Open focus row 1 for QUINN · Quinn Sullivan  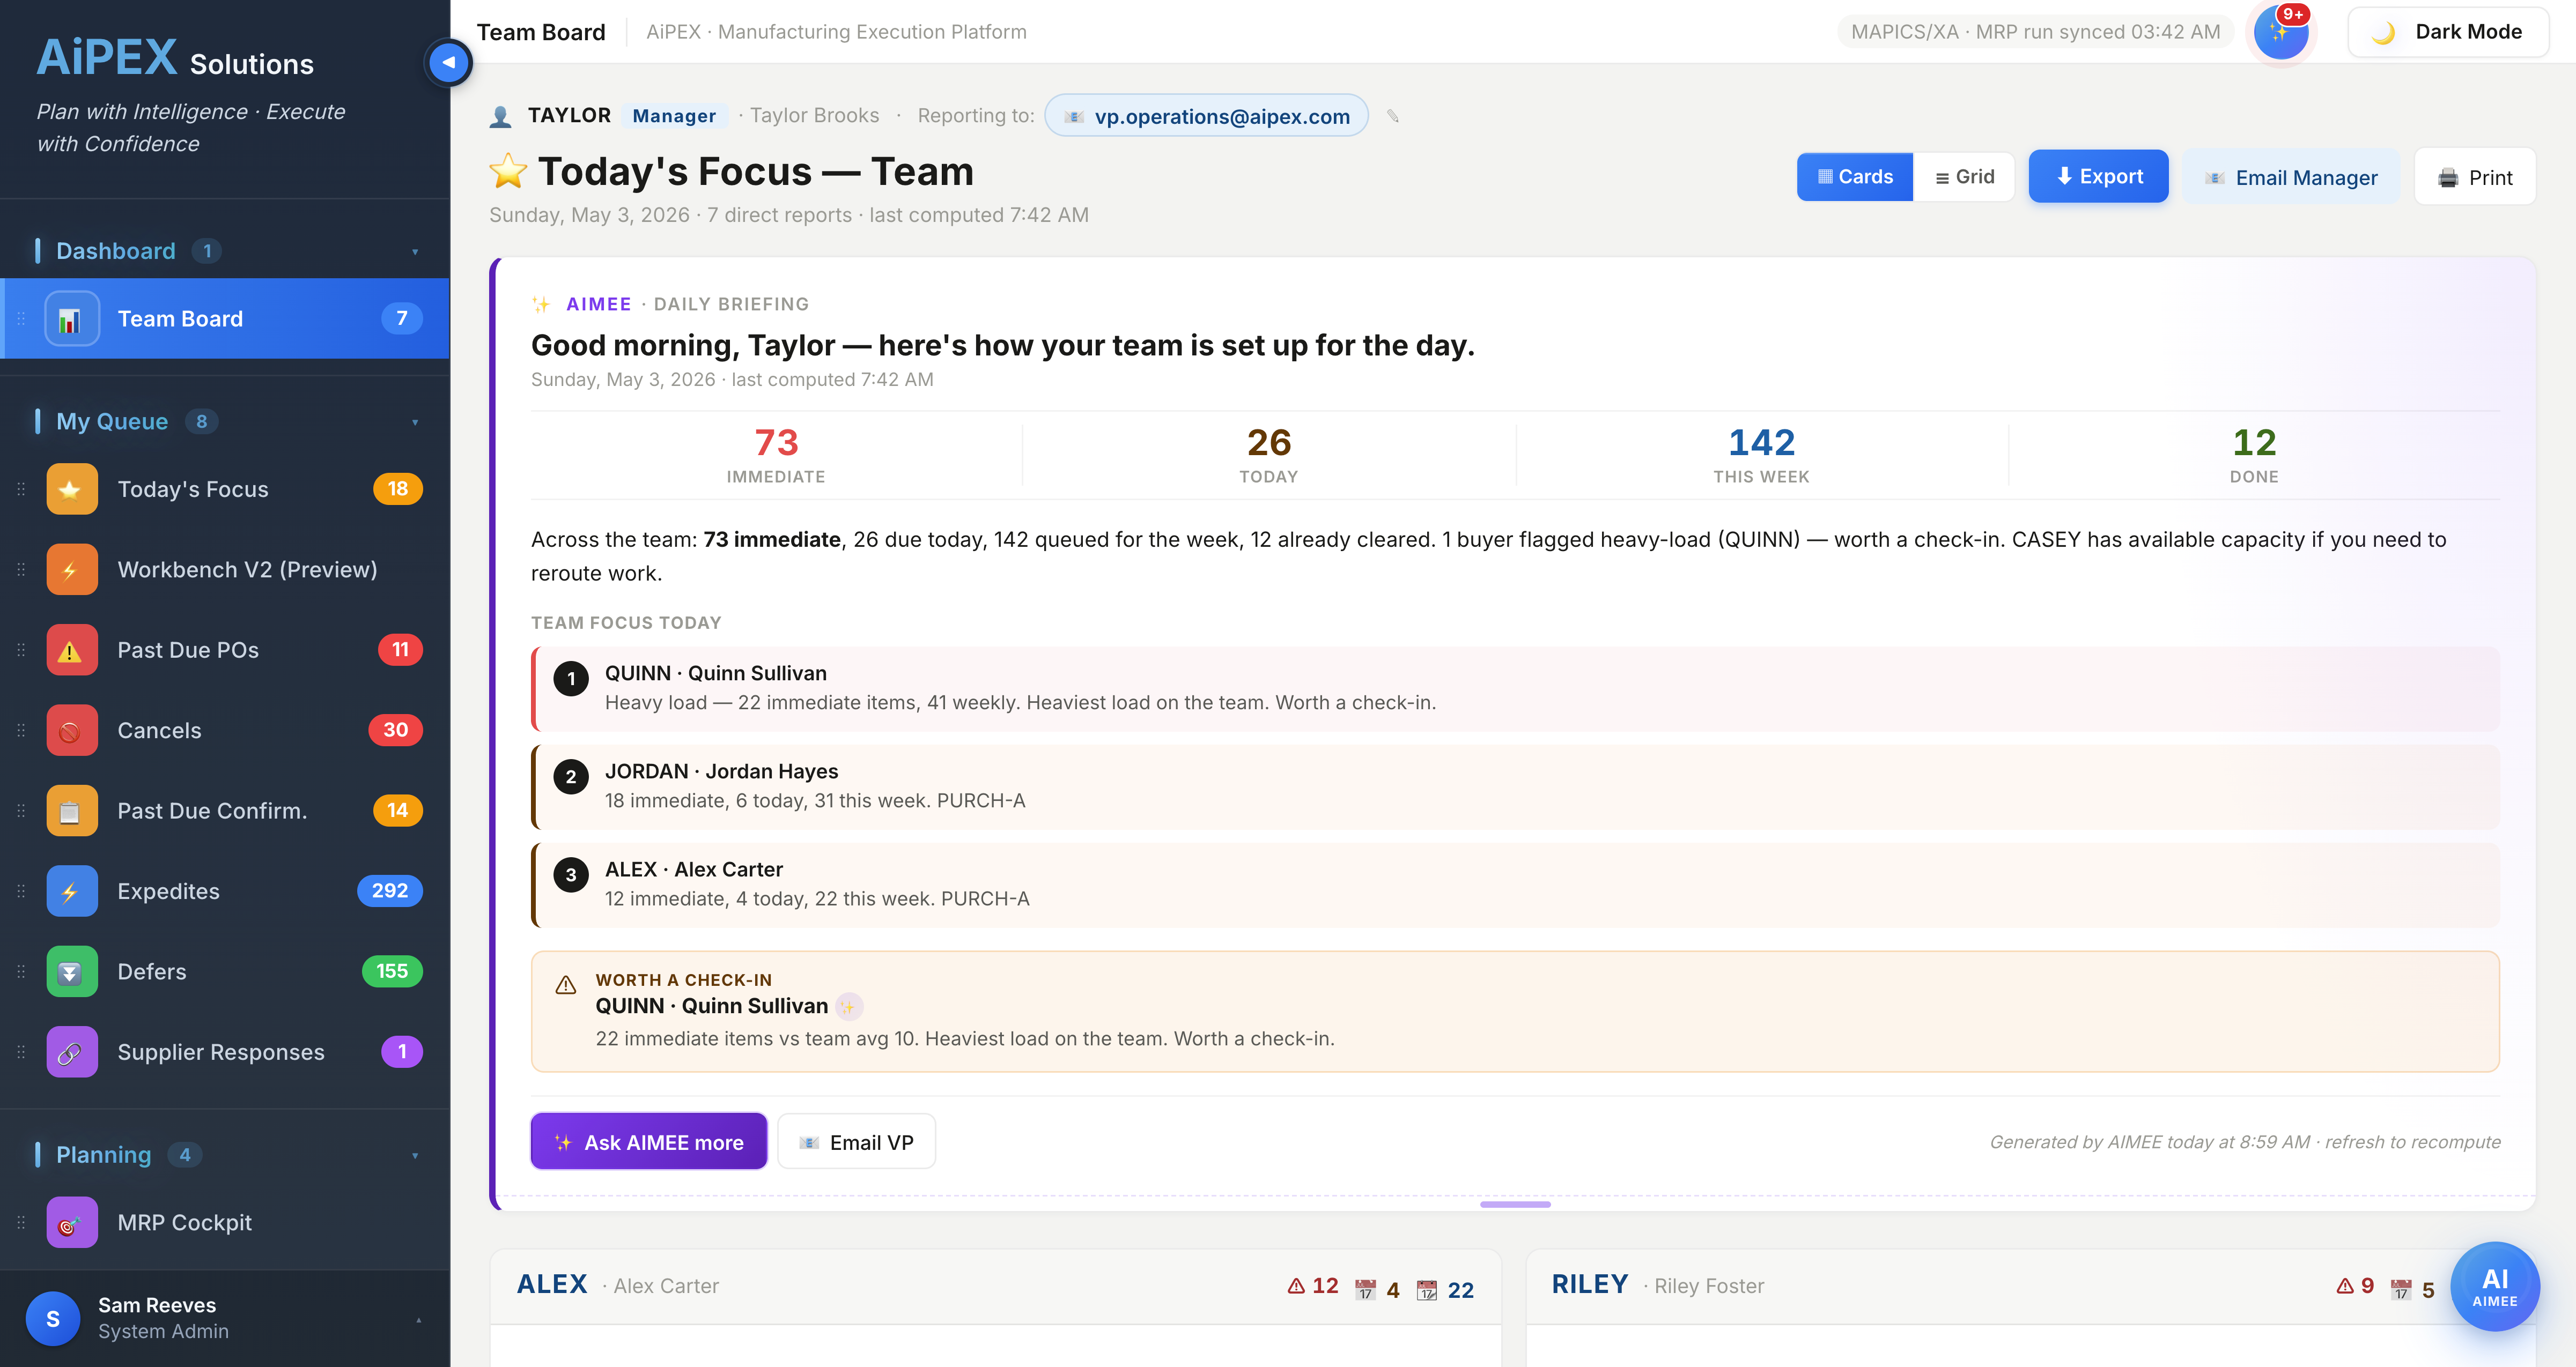(x=1516, y=688)
